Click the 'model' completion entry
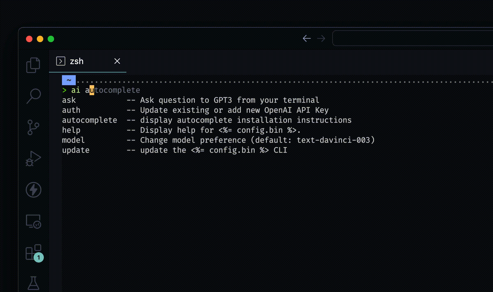The height and width of the screenshot is (292, 493). 73,140
